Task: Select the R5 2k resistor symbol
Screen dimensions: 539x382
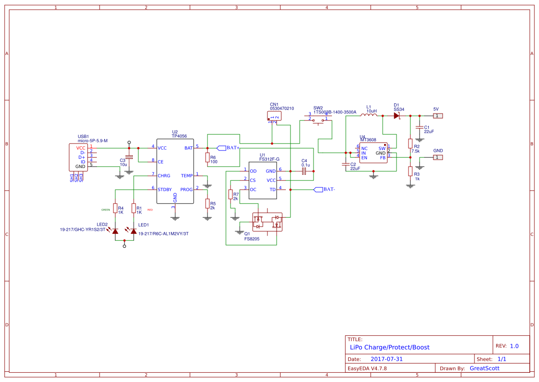Action: pos(207,203)
